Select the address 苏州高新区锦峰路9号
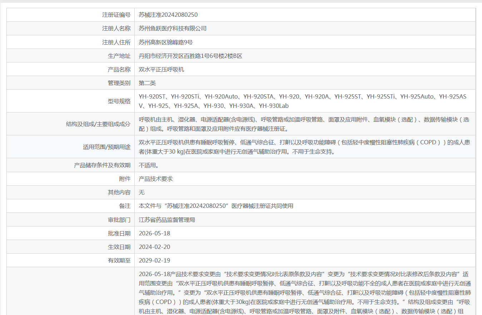 (x=166, y=42)
